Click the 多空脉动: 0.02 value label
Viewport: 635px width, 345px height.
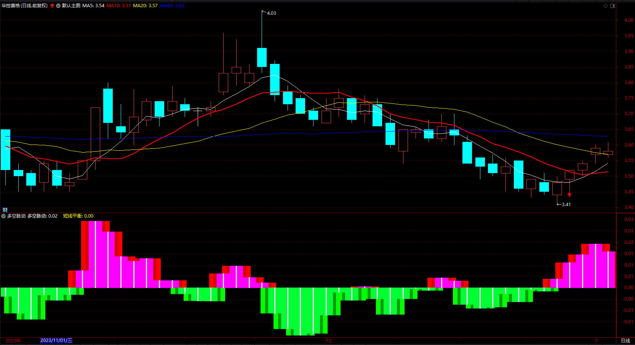42,216
